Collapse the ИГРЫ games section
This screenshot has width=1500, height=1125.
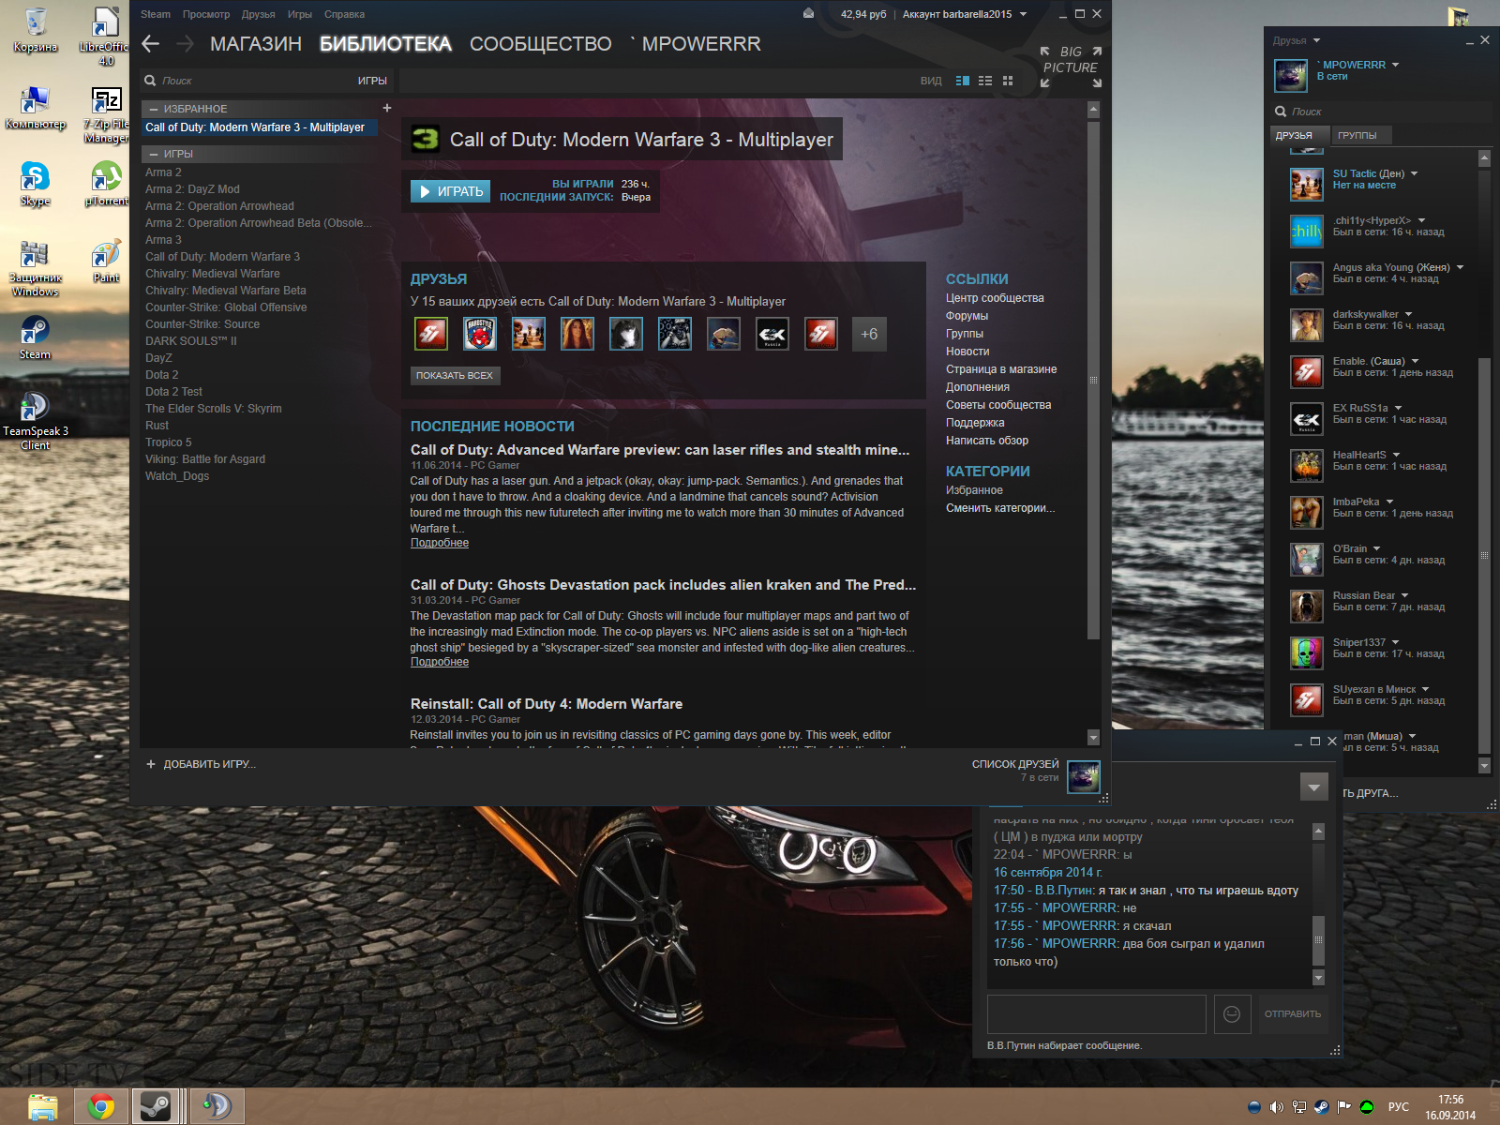[154, 154]
